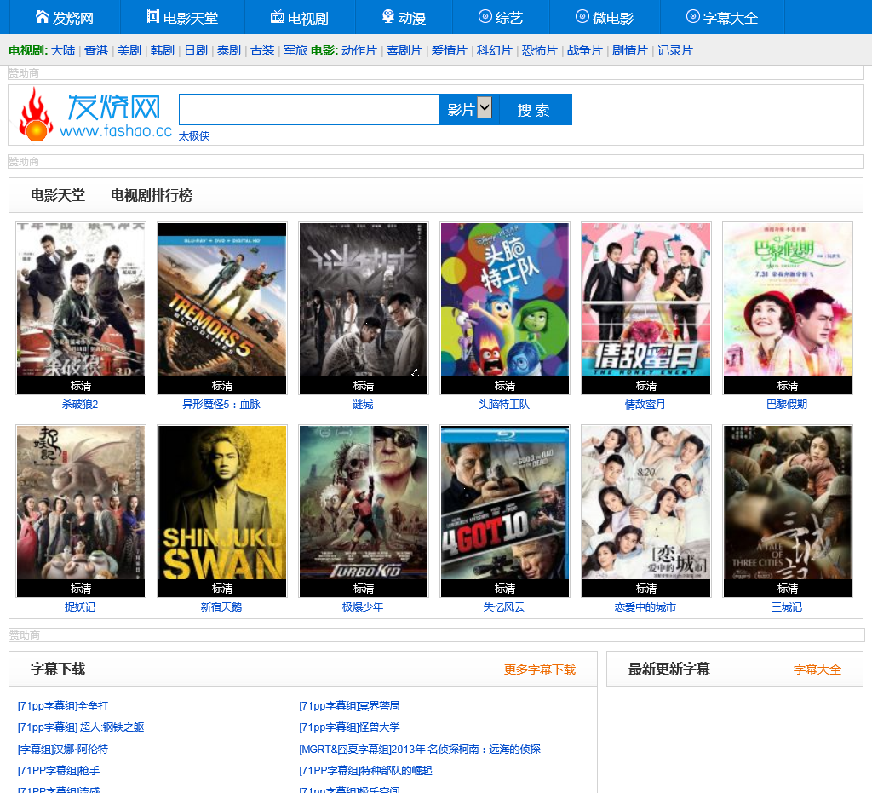872x793 pixels.
Task: Select the 科幻片 movie genre
Action: pos(495,50)
